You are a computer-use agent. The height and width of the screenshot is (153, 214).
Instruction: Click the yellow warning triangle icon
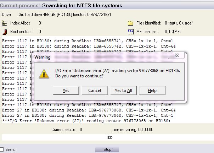click(x=44, y=73)
